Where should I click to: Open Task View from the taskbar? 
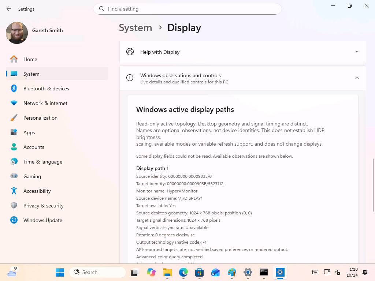point(135,272)
